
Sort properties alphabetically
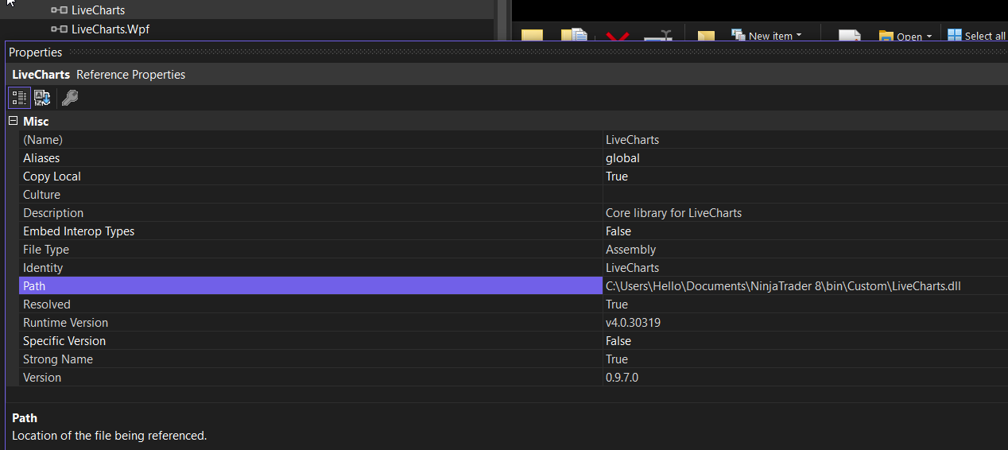coord(42,98)
